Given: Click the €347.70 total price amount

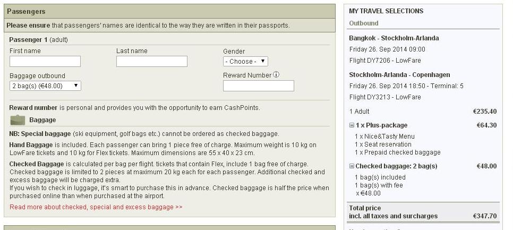Looking at the screenshot, I should click(x=484, y=216).
